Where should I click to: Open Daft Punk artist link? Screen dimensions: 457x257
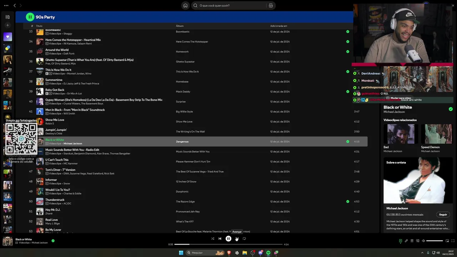pyautogui.click(x=69, y=54)
